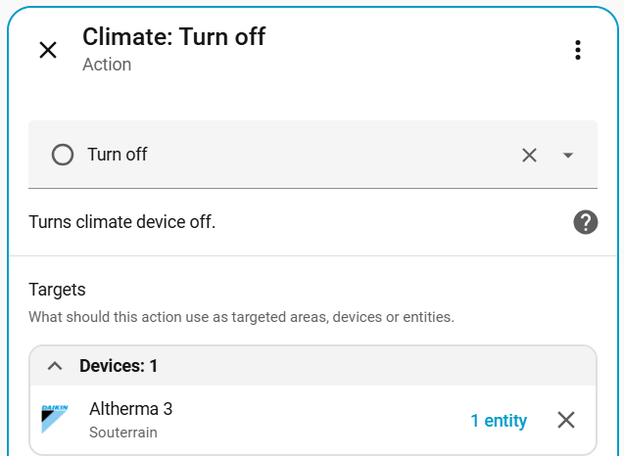Screen dimensions: 624x456
Task: Click the Daikin logo icon
Action: pos(55,420)
